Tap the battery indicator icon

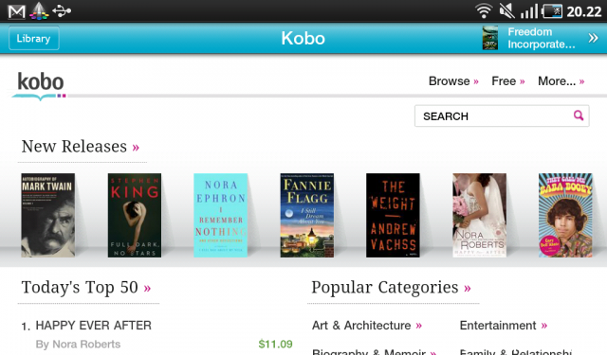(x=552, y=11)
